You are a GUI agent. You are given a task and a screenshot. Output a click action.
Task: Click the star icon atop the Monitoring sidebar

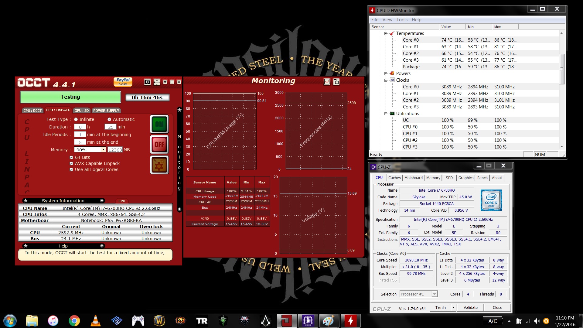[x=179, y=110]
